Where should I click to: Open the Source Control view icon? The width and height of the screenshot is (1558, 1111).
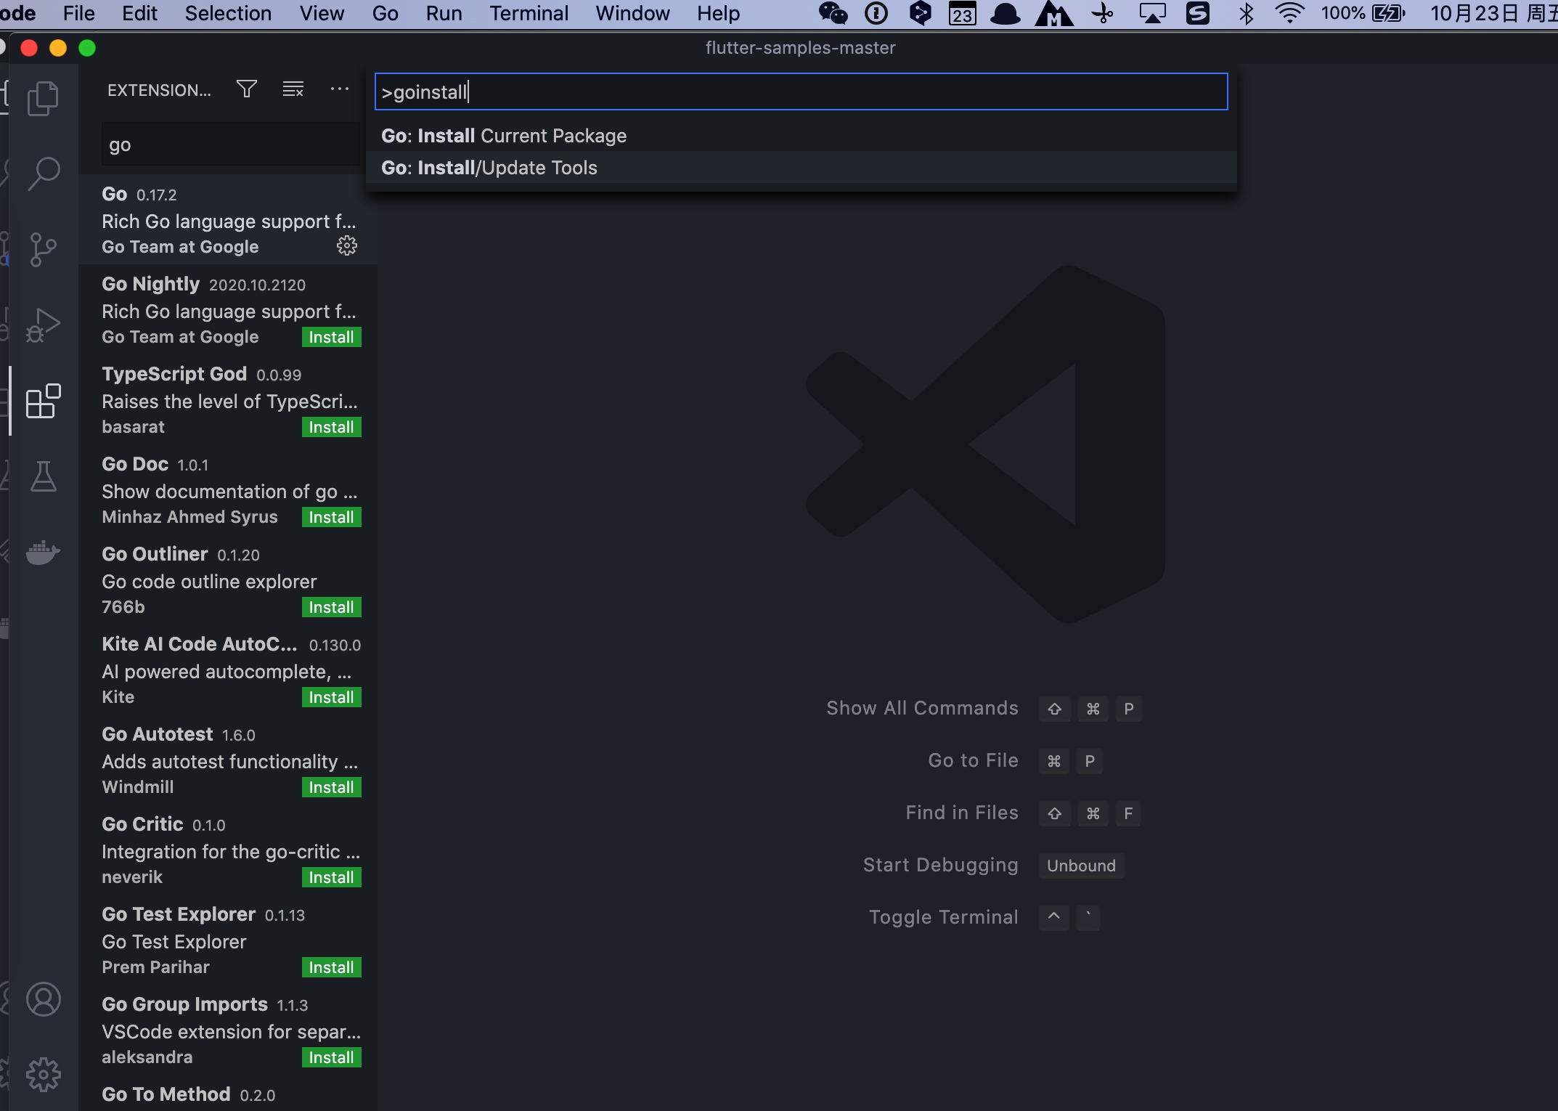43,250
